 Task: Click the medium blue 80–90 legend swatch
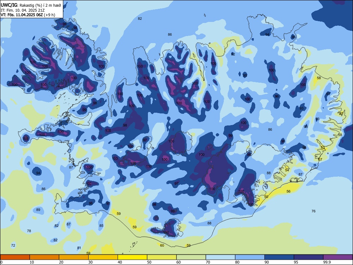click(250, 257)
